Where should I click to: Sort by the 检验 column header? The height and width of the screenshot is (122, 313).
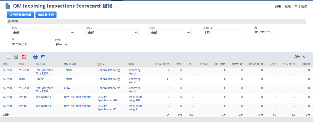coord(131,64)
